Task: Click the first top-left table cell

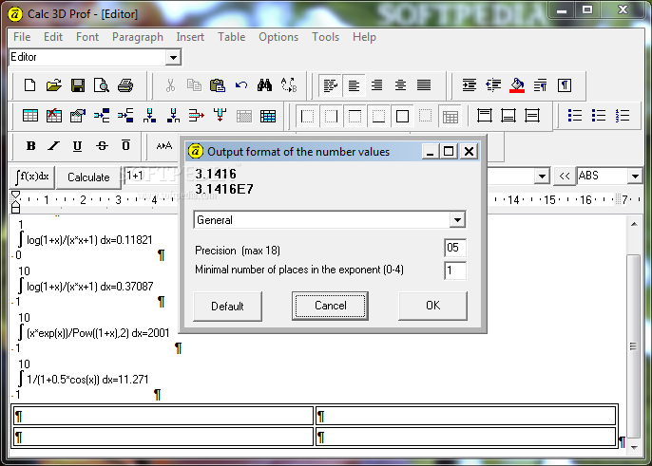Action: coord(163,416)
